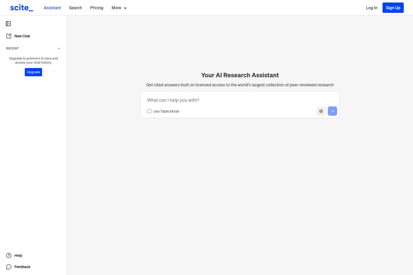Click the Sign Up button
This screenshot has width=413, height=275.
(393, 8)
